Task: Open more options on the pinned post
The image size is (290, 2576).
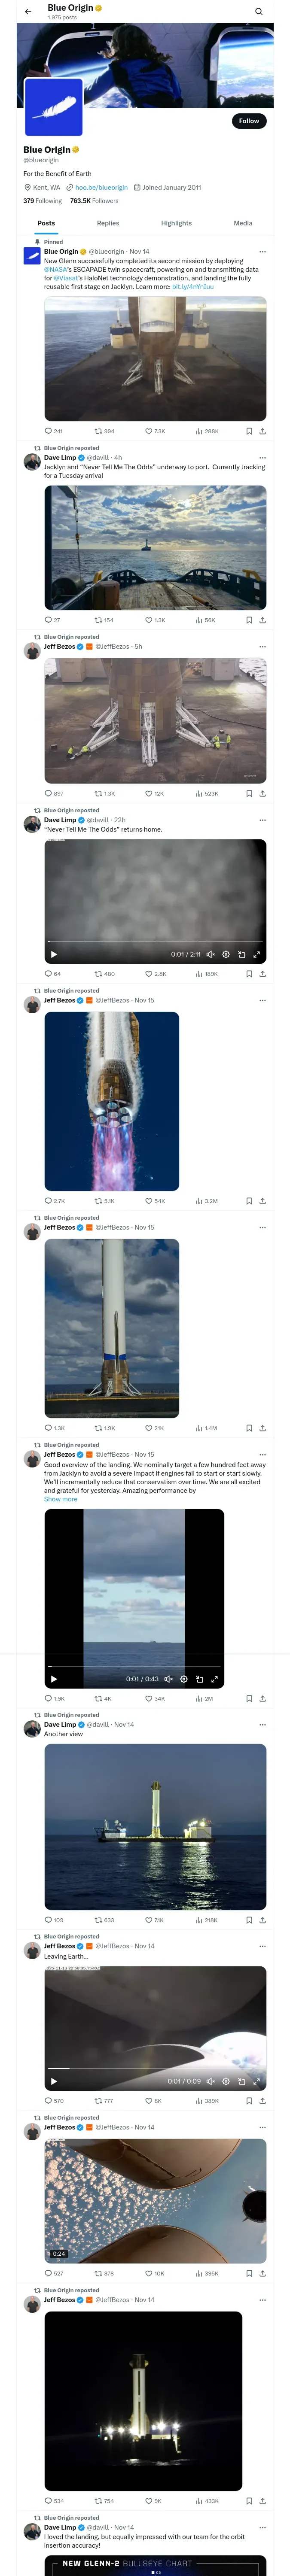Action: pyautogui.click(x=262, y=252)
